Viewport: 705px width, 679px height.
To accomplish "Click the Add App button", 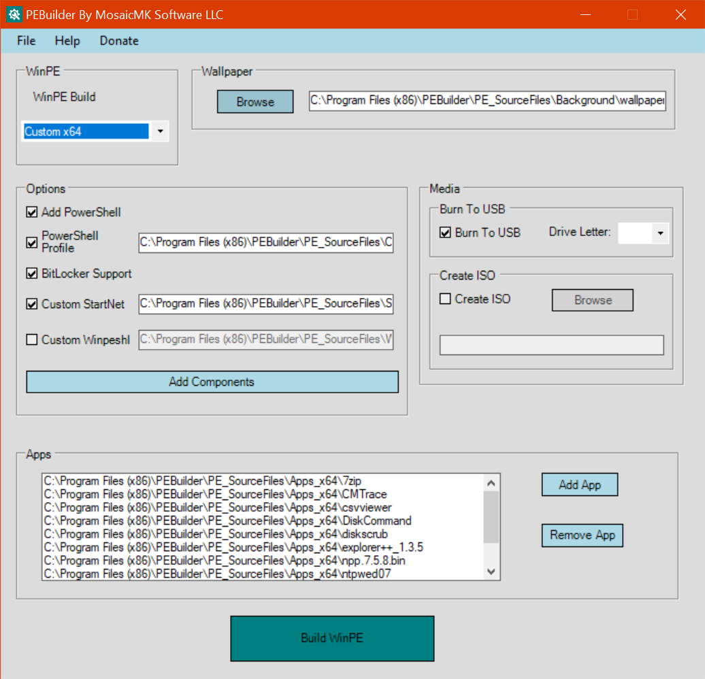I will tap(580, 484).
